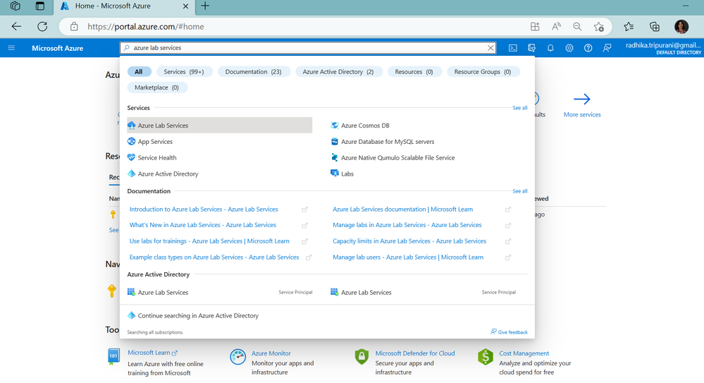
Task: Open What's New in Azure Lab Services
Action: [203, 225]
